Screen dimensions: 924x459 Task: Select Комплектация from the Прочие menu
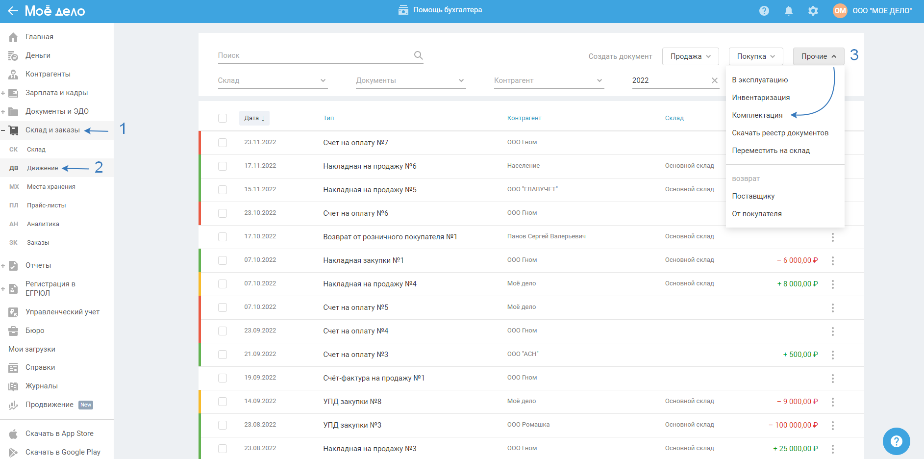(757, 115)
